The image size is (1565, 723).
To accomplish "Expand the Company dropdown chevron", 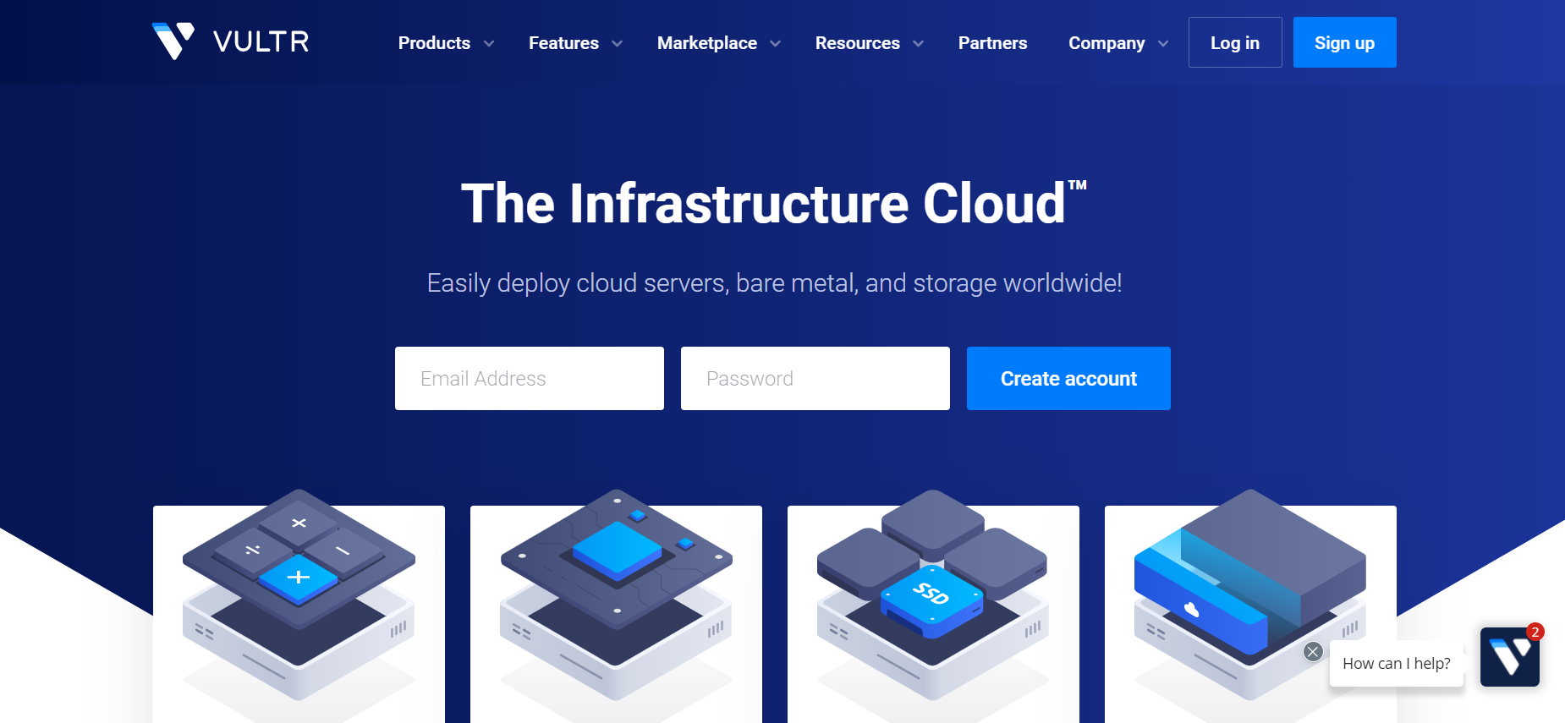I will point(1163,43).
